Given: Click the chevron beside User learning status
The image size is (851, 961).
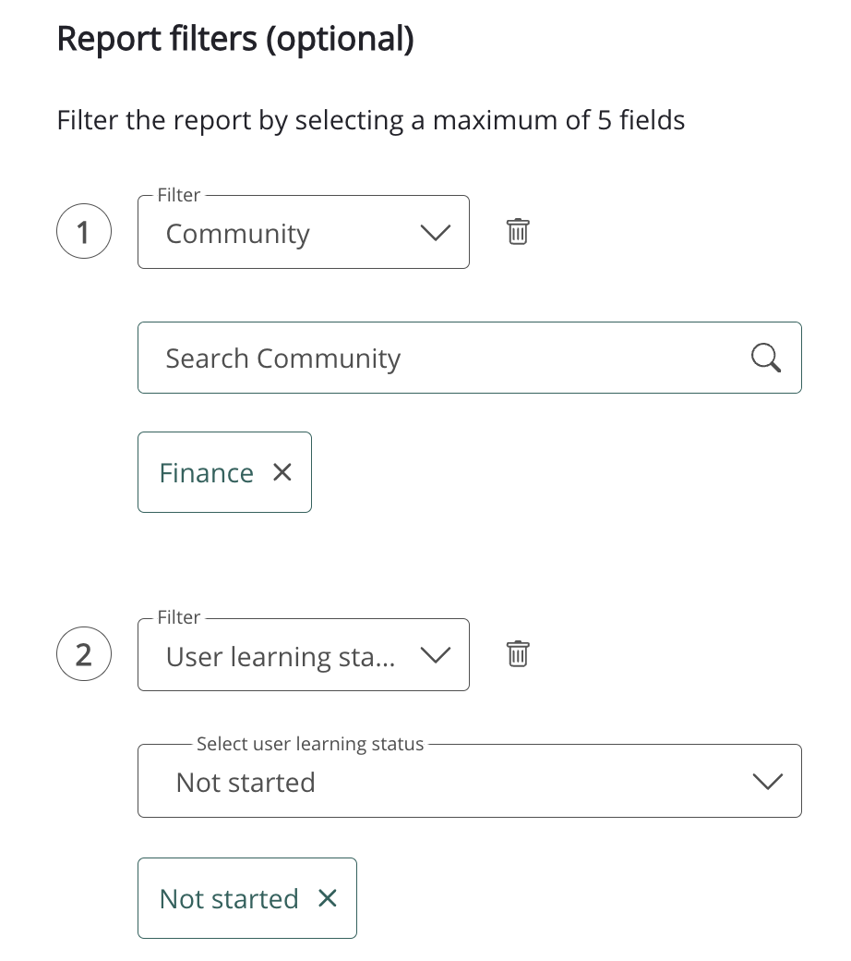Looking at the screenshot, I should (x=434, y=655).
